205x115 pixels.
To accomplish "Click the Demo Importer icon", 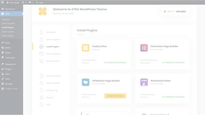I will [41, 39].
